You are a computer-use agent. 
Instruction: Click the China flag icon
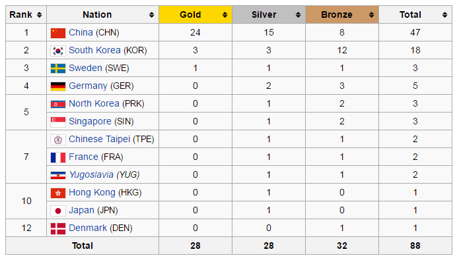pyautogui.click(x=58, y=33)
